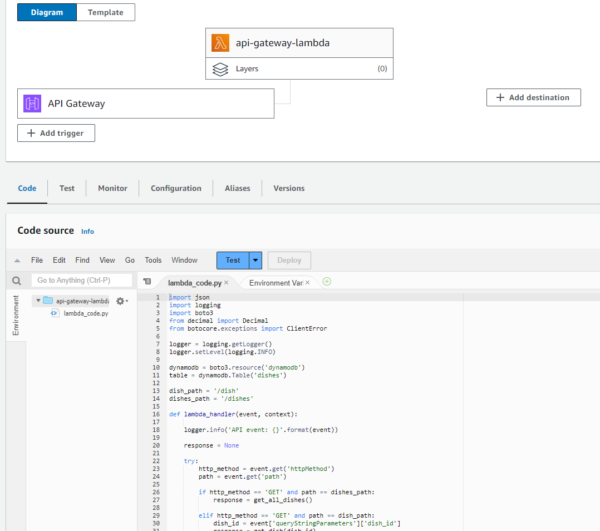600x531 pixels.
Task: Click the Layers stack icon
Action: [x=220, y=69]
